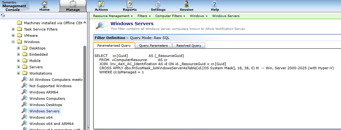The width and height of the screenshot is (341, 130).
Task: Switch to the Resolved Query tab
Action: coord(188,46)
